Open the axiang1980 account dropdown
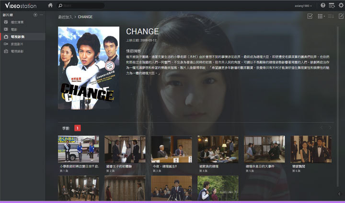Screen dimensions: 345x203 click(303, 6)
